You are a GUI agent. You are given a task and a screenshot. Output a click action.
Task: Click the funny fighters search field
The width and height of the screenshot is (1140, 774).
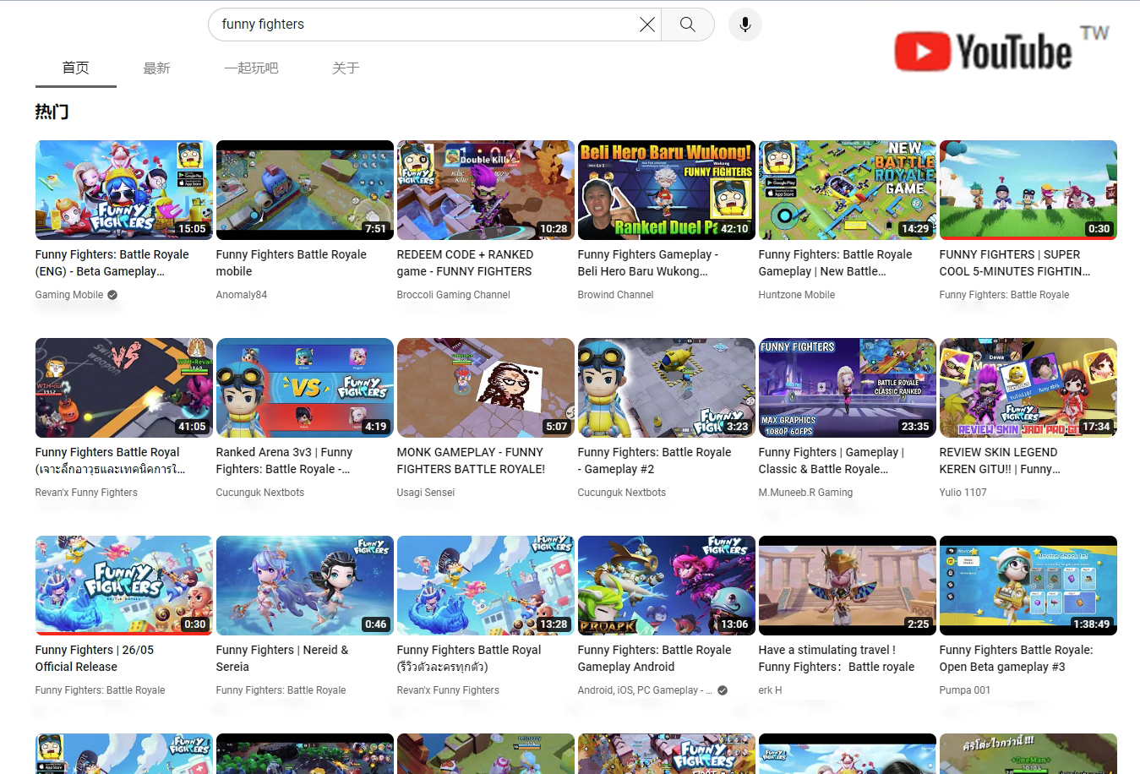(427, 25)
